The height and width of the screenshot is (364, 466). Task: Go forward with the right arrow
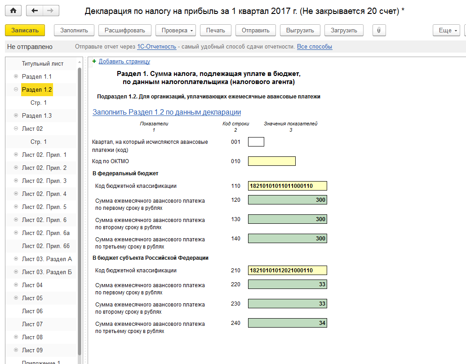click(50, 11)
